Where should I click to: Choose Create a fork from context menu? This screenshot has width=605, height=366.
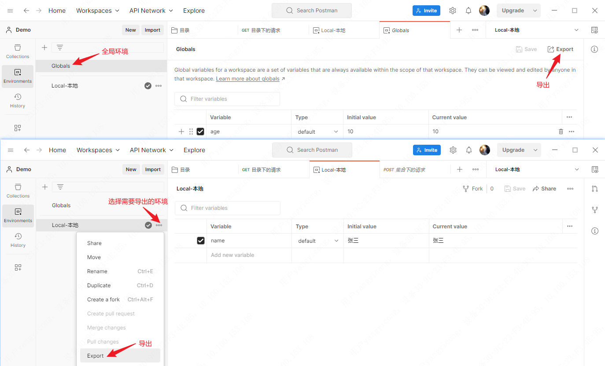coord(120,300)
